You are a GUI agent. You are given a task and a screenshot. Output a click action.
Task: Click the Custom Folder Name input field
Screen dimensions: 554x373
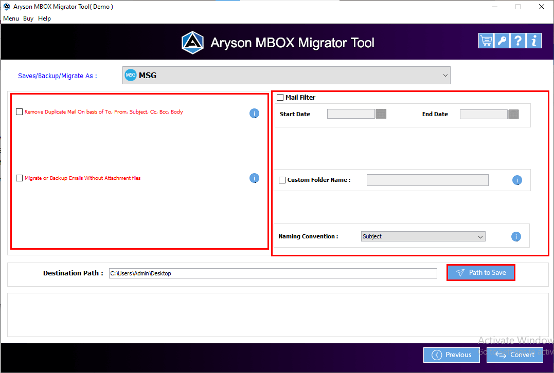[427, 180]
